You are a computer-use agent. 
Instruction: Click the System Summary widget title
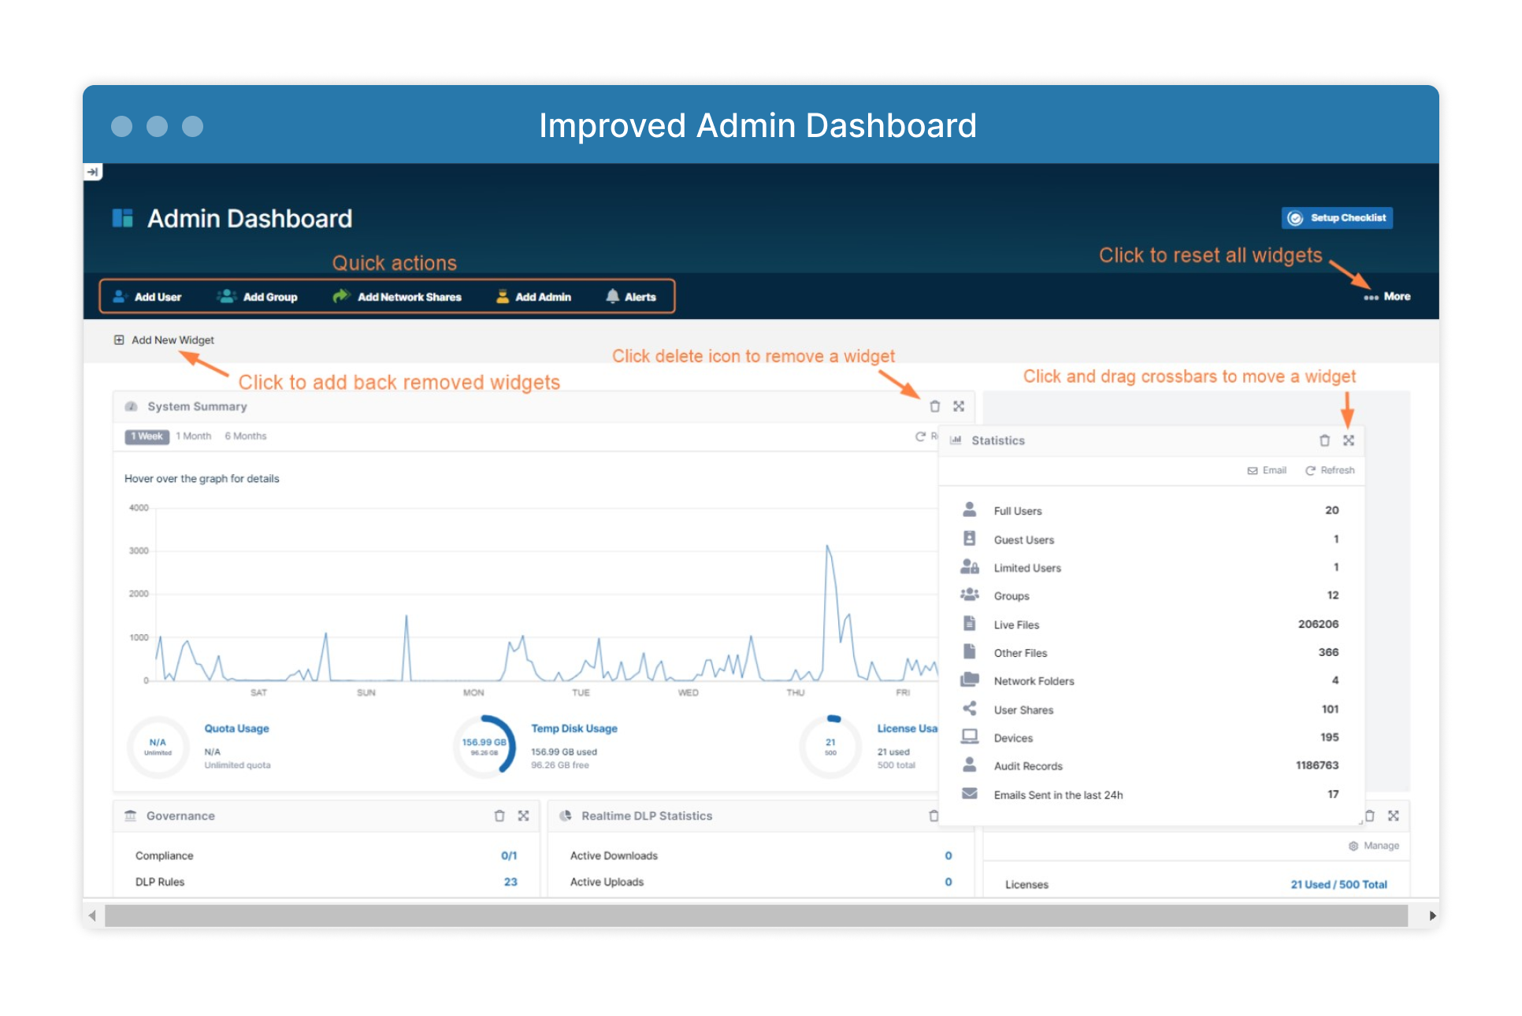197,406
